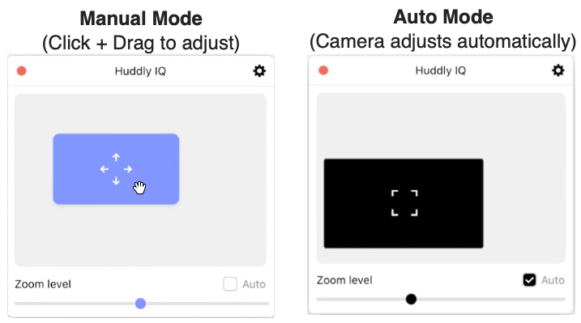Image resolution: width=581 pixels, height=323 pixels.
Task: Click the four-arrow move icon in blue frame
Action: pyautogui.click(x=116, y=169)
